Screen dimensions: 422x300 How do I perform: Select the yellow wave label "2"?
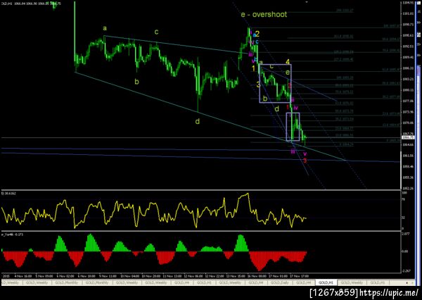[x=257, y=34]
